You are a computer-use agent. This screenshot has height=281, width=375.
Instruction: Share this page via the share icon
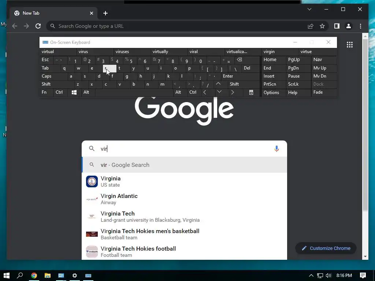(x=311, y=26)
